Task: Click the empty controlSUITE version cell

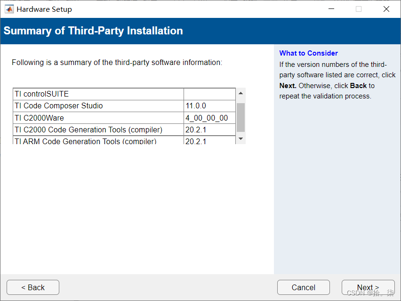Action: coord(210,94)
